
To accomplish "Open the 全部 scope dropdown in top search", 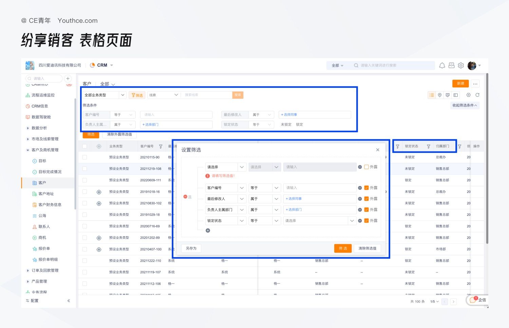I will [337, 65].
